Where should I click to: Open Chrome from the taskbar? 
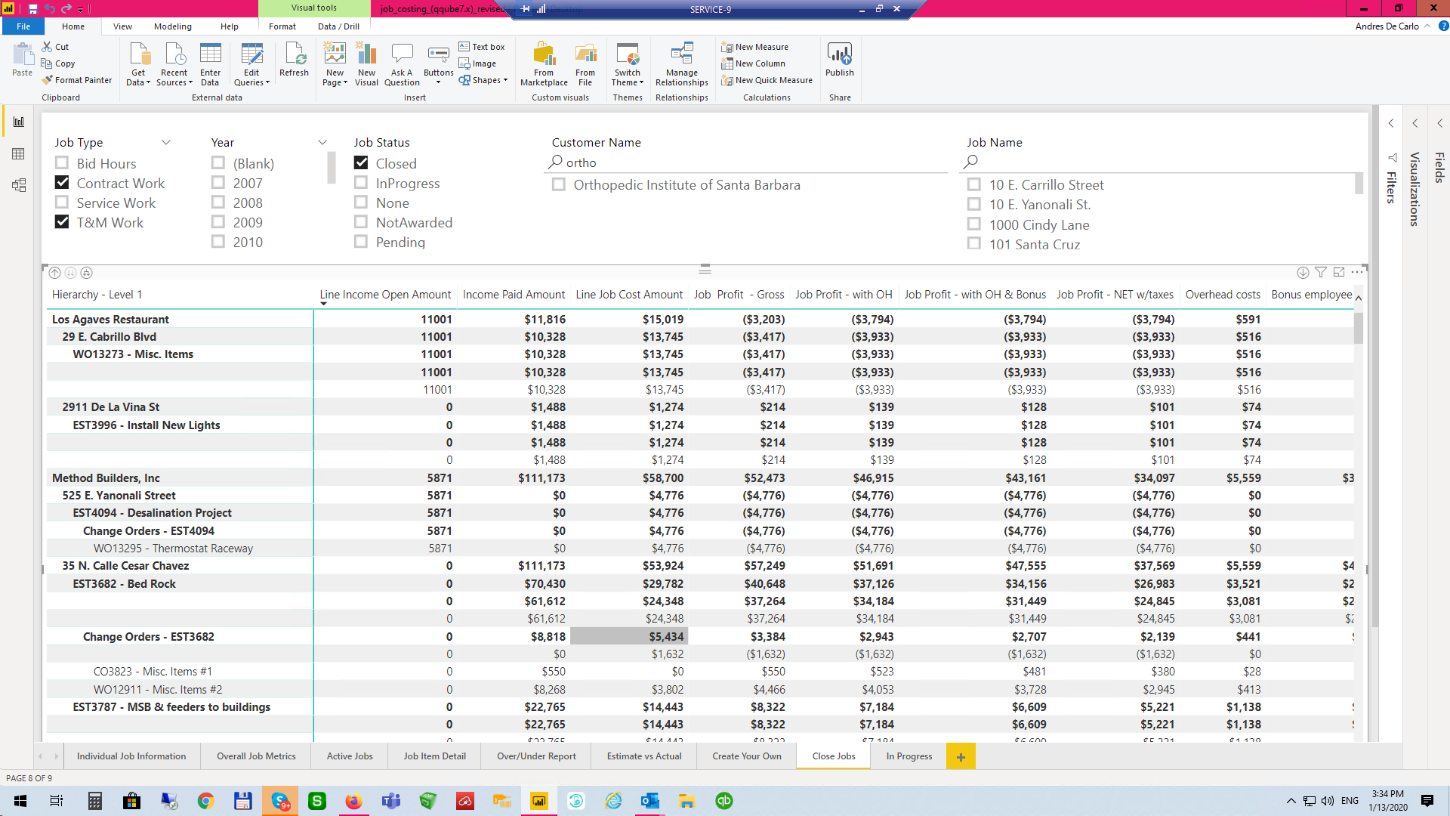point(205,801)
